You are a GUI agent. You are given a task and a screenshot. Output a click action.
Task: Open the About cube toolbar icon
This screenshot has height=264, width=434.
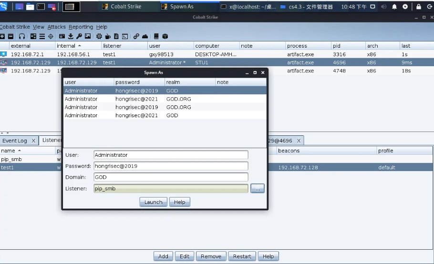pos(165,36)
